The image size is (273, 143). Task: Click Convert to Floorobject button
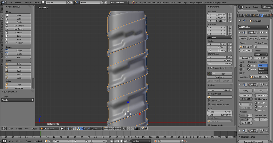(253, 142)
